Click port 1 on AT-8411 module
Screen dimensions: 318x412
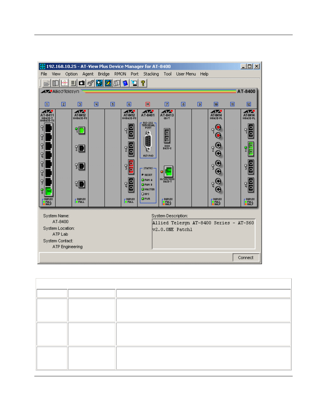click(48, 128)
